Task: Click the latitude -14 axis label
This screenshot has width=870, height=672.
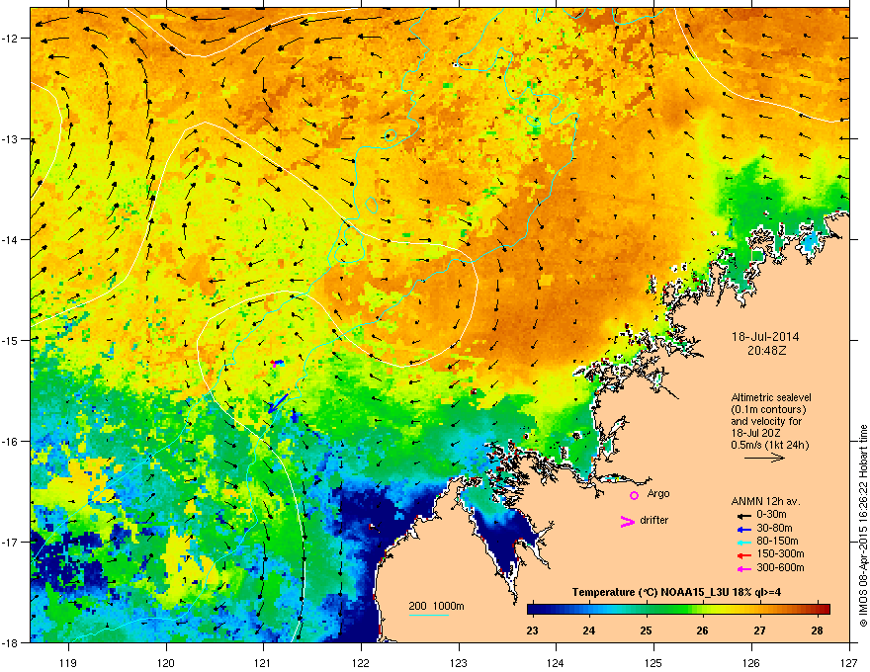Action: pos(10,239)
